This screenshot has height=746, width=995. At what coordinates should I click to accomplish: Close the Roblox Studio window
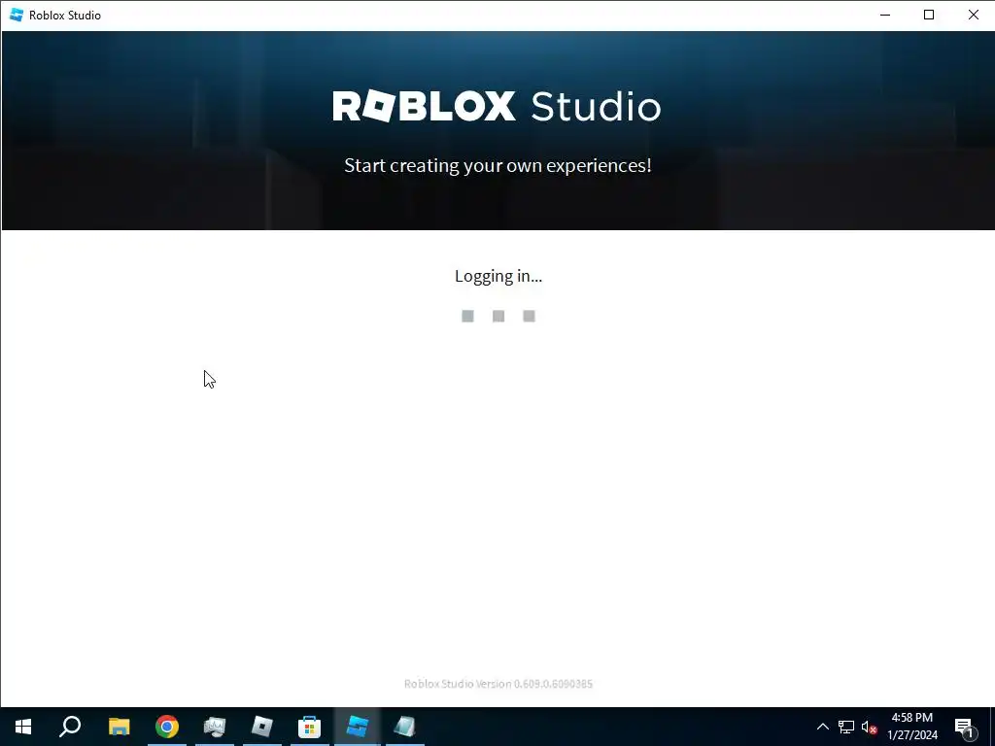pyautogui.click(x=974, y=15)
